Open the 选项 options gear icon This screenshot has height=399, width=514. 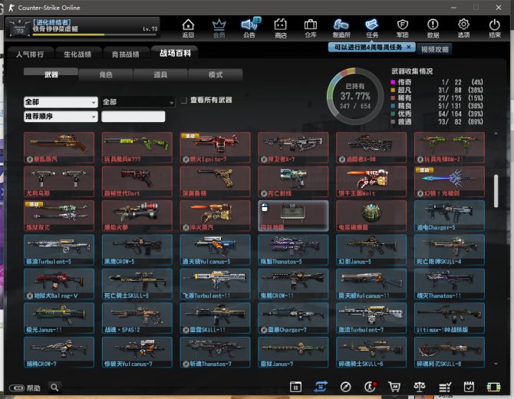click(463, 28)
